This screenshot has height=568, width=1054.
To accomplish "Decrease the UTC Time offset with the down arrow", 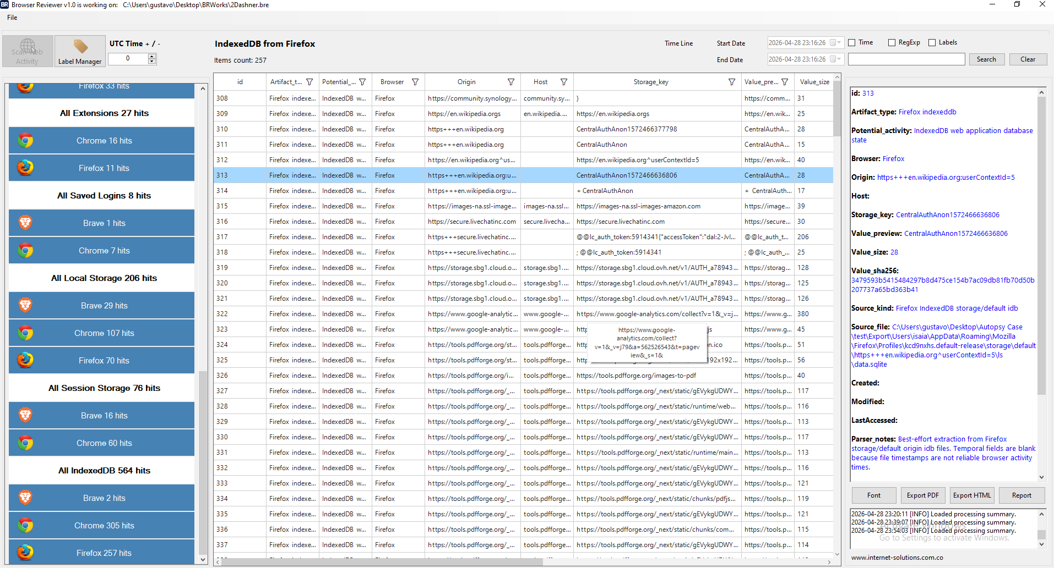I will 152,62.
